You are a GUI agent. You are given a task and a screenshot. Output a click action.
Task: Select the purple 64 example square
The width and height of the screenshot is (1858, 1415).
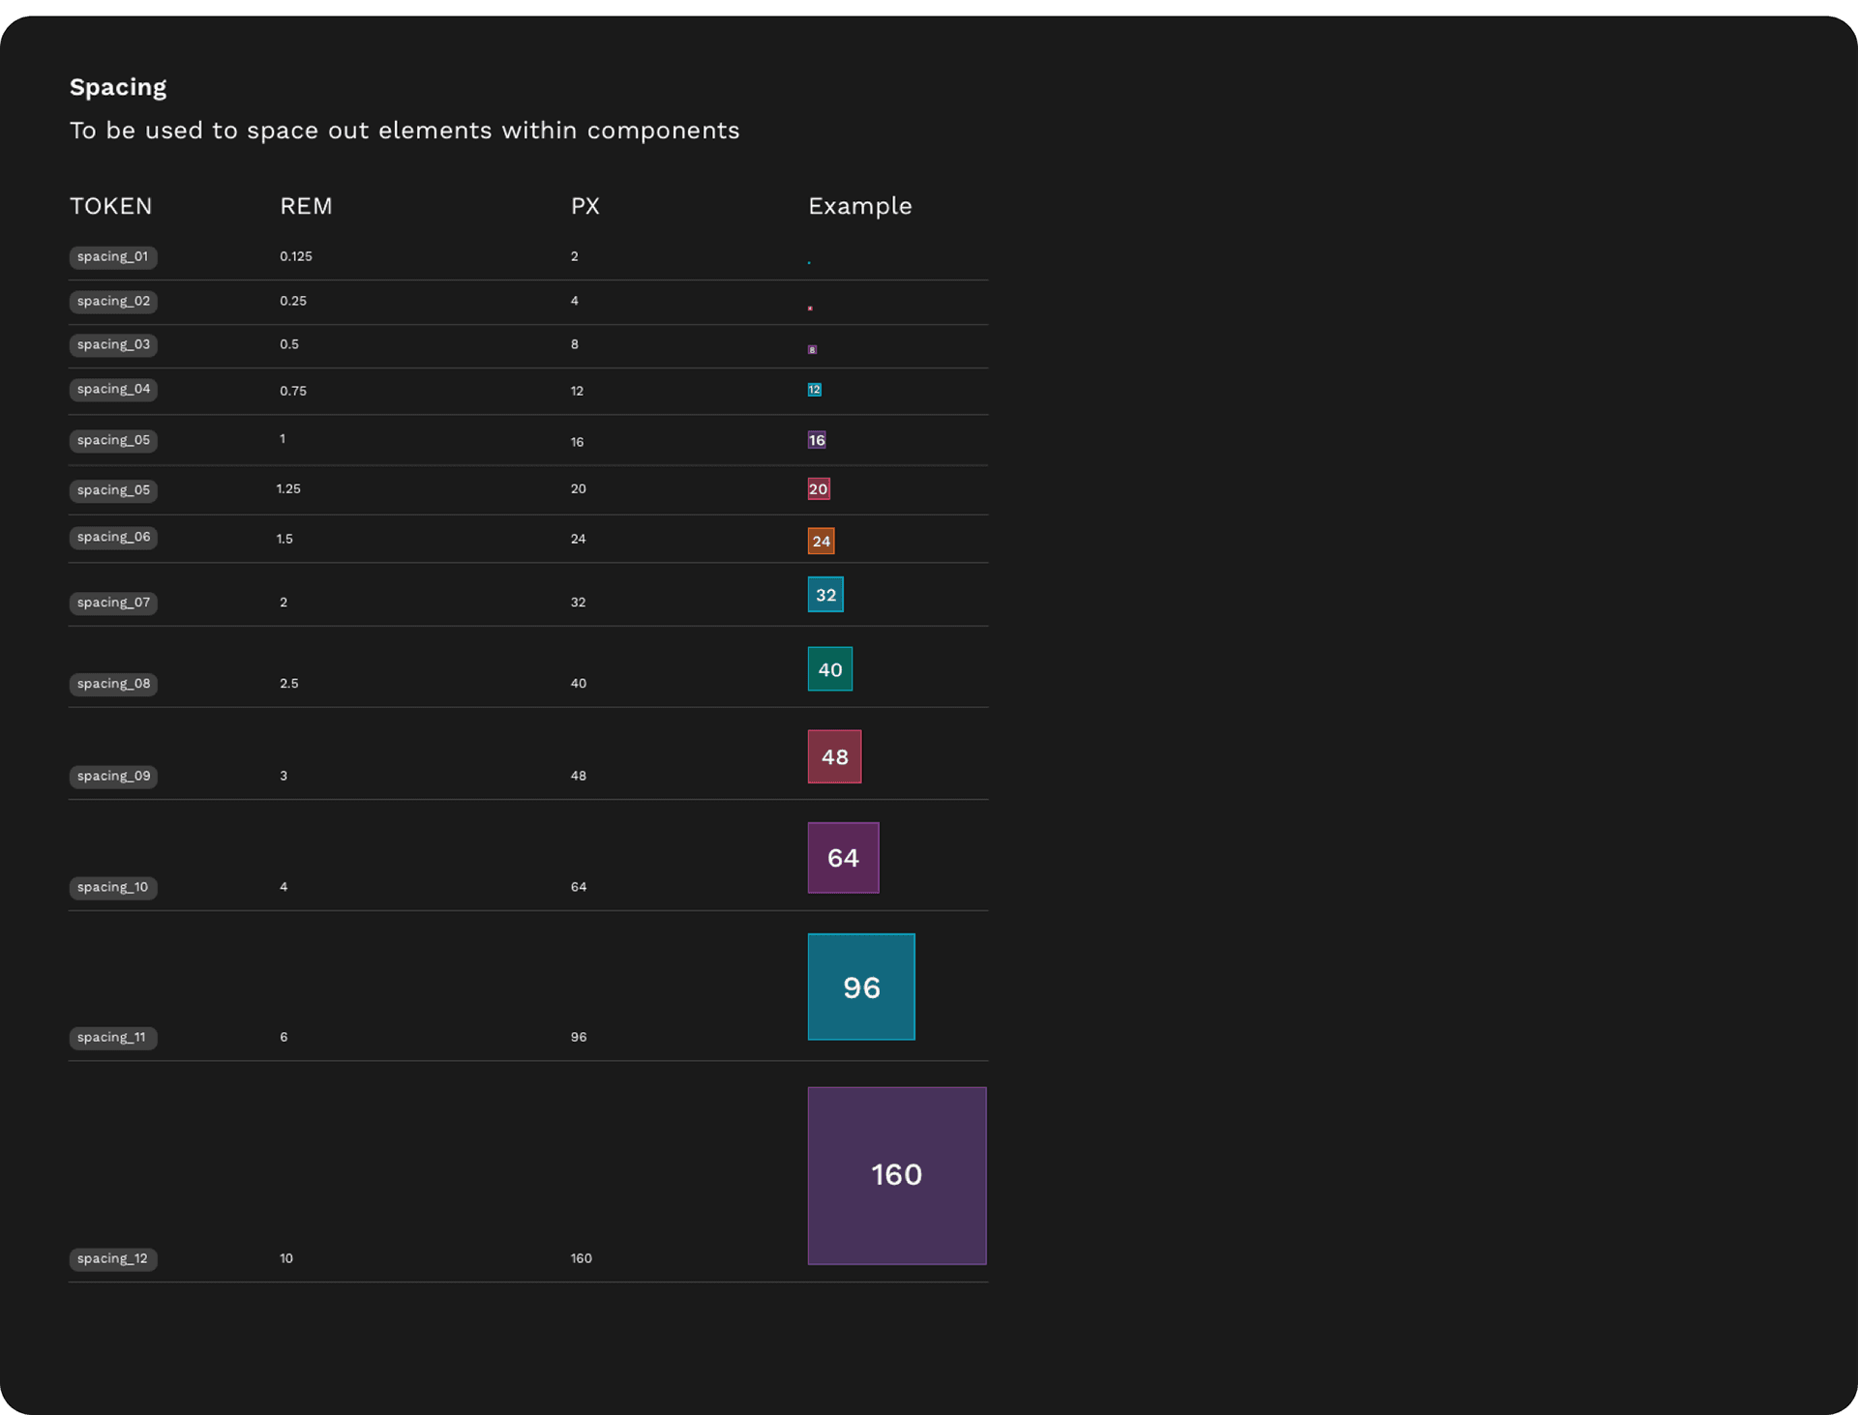(843, 858)
